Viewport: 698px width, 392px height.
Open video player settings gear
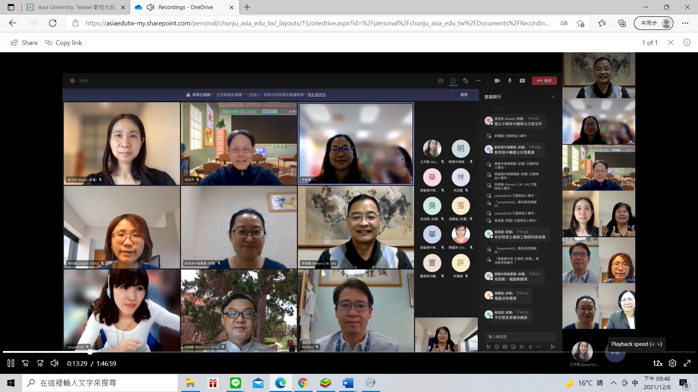pyautogui.click(x=673, y=363)
